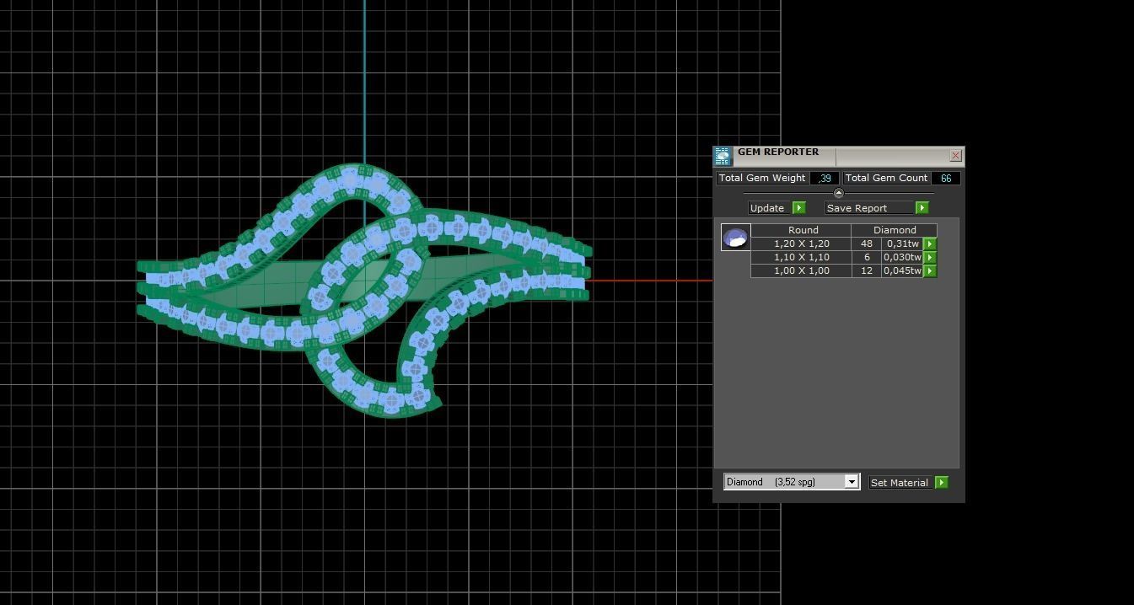
Task: Click the Set Material label
Action: pos(900,483)
